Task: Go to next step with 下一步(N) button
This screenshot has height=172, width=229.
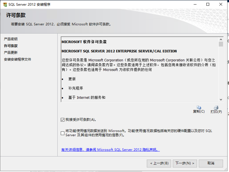Action: tap(185, 163)
